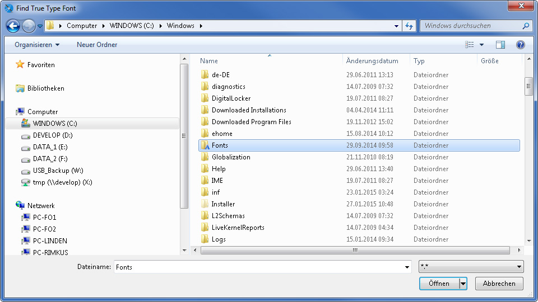
Task: Select the Globalization folder in list
Action: click(231, 157)
